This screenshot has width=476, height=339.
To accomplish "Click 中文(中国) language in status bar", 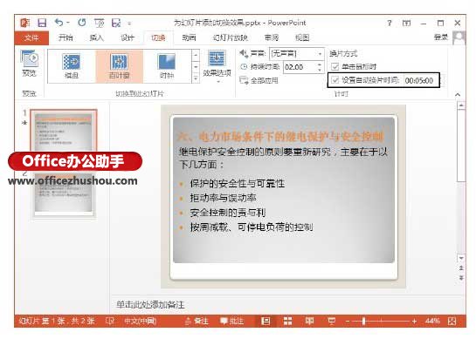I will pyautogui.click(x=141, y=321).
